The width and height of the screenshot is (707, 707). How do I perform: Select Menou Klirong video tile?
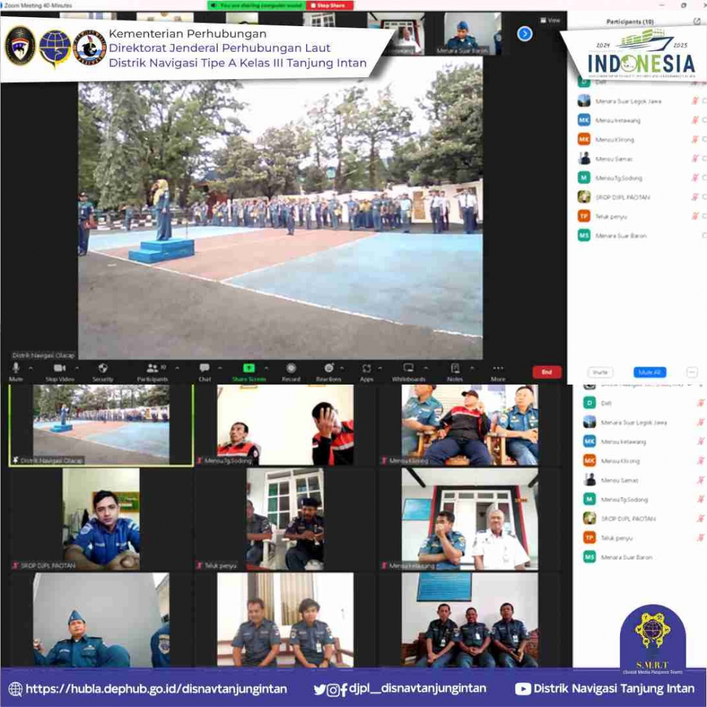point(469,425)
